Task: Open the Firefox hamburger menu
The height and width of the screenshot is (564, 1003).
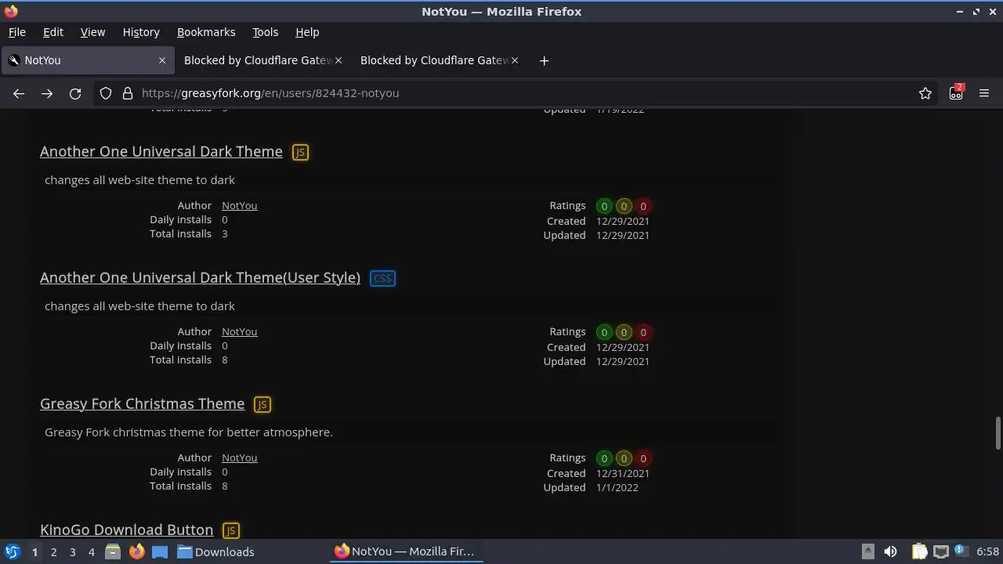Action: (x=984, y=93)
